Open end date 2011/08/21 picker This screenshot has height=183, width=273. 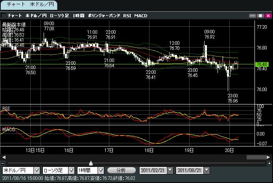click(207, 170)
